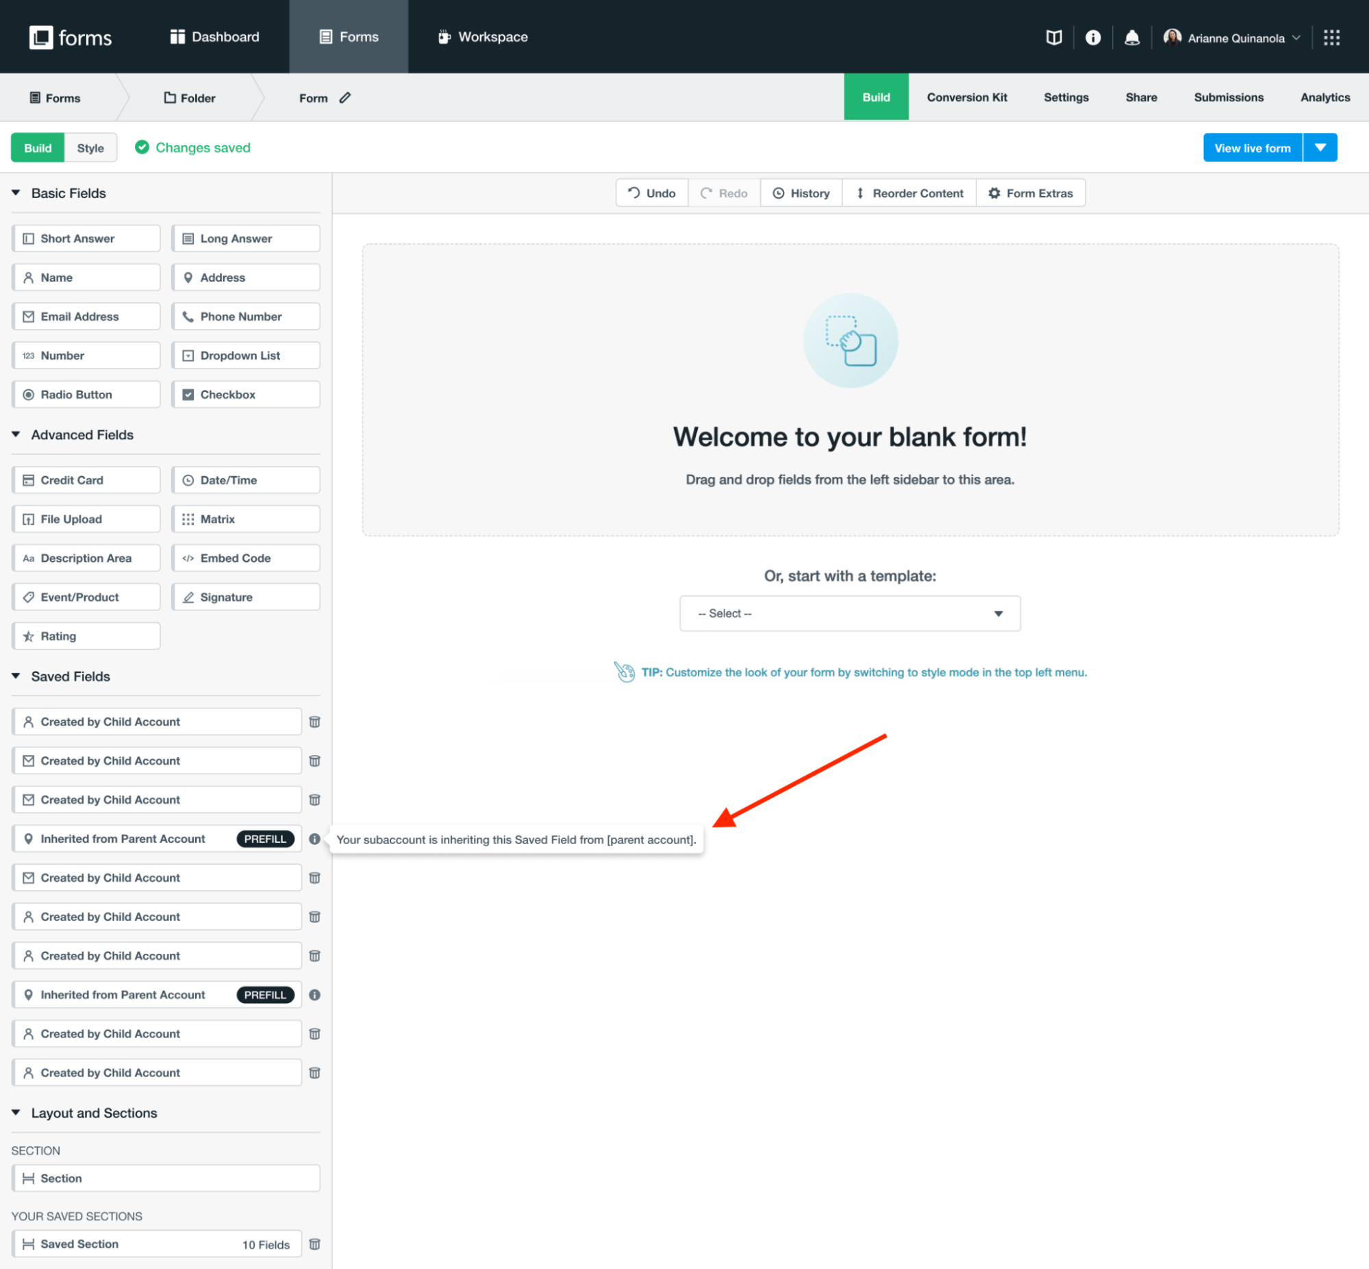Open the template Select dropdown
Image resolution: width=1369 pixels, height=1269 pixels.
click(x=849, y=613)
